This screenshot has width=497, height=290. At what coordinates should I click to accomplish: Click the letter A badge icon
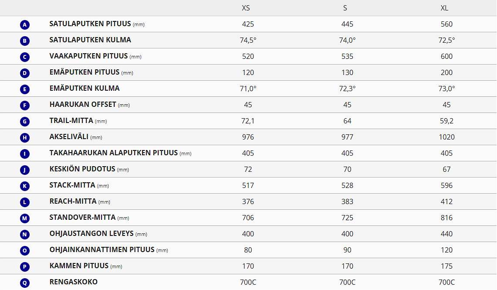25,25
